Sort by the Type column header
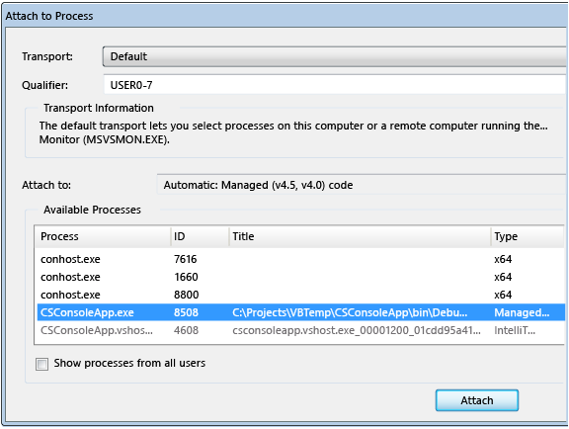The image size is (569, 429). (x=528, y=236)
